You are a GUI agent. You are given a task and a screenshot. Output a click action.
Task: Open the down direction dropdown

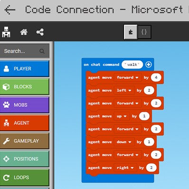[124, 142]
